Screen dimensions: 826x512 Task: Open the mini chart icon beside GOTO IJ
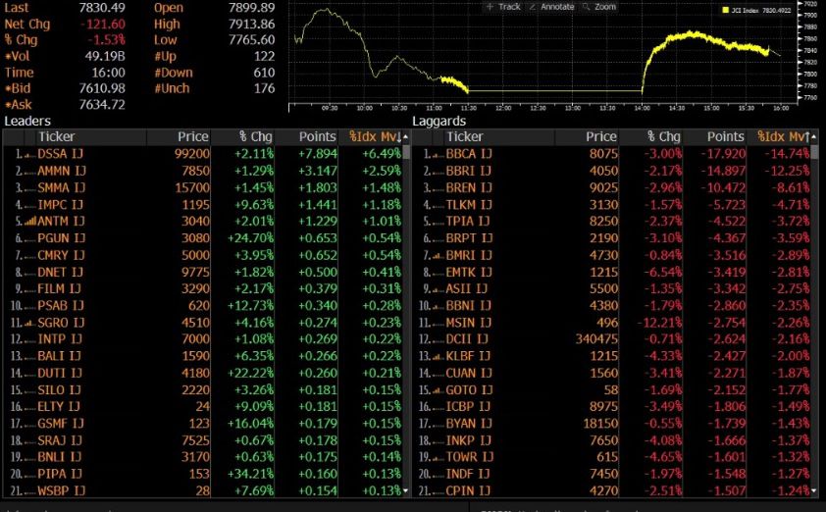tap(439, 390)
